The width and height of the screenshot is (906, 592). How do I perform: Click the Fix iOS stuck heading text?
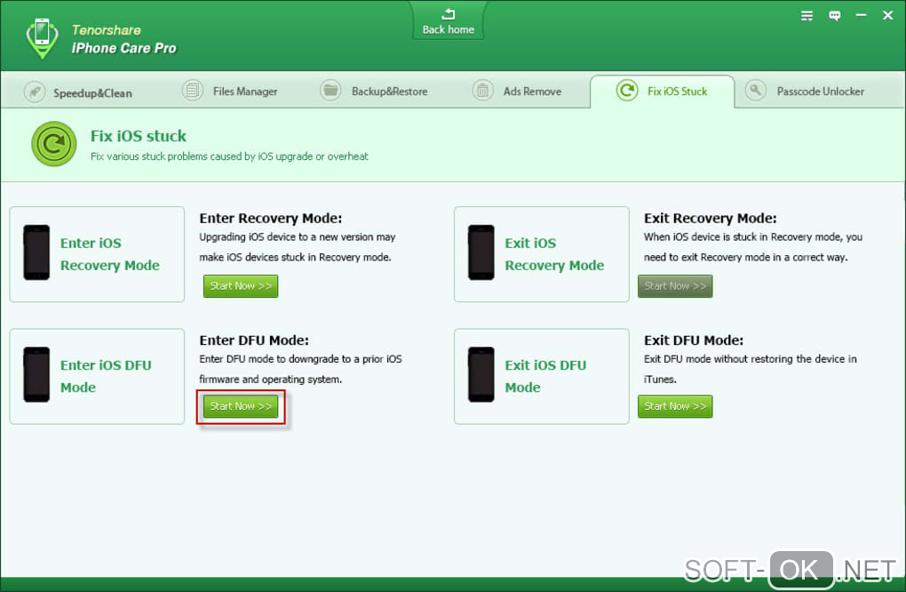tap(138, 136)
